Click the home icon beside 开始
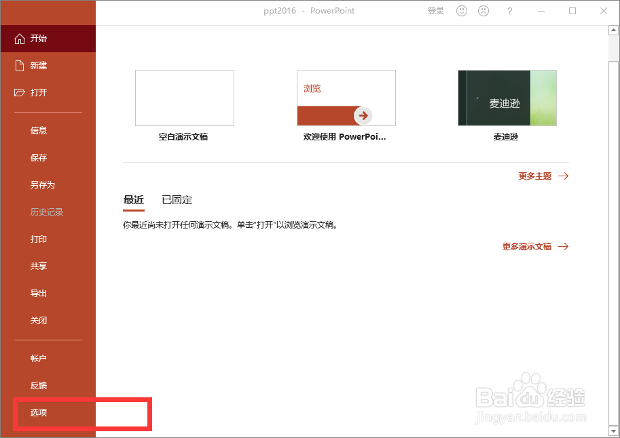This screenshot has width=620, height=438. point(20,39)
